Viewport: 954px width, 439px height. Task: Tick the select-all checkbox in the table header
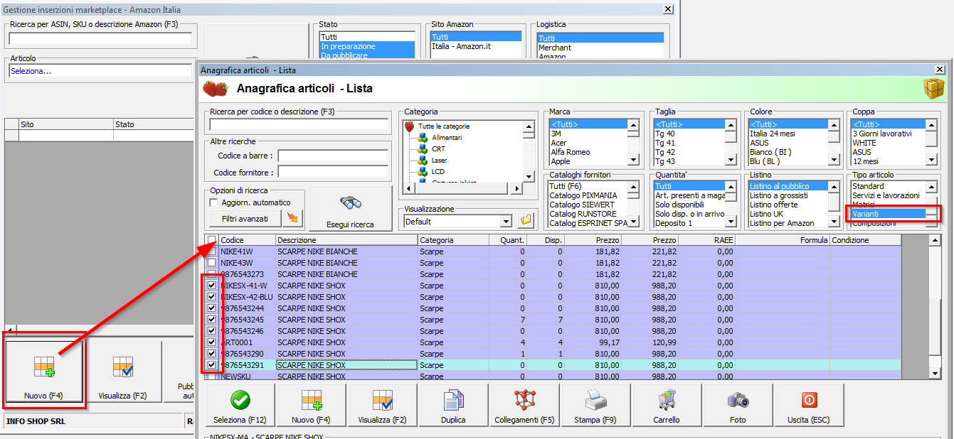[211, 240]
